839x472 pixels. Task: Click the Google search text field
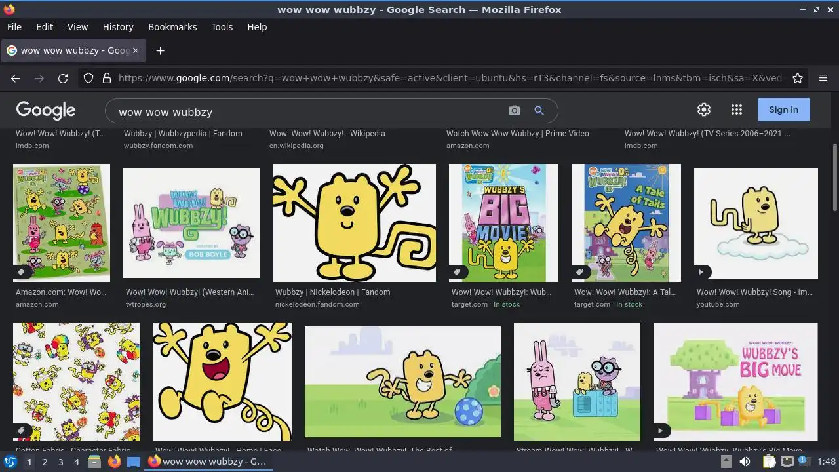coord(308,111)
